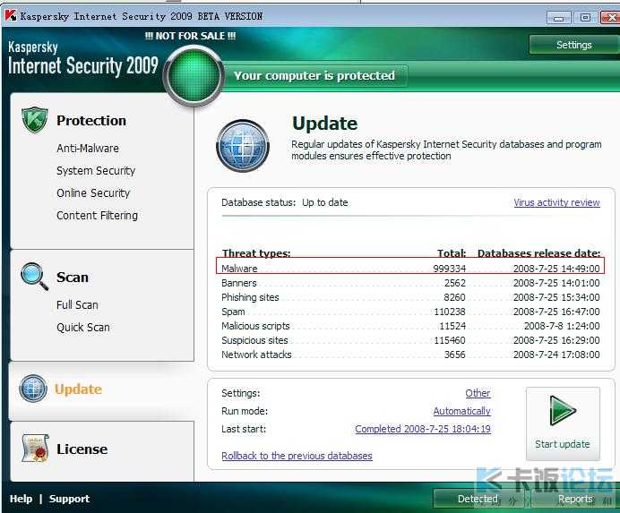Click the large Update globe icon in header
Image resolution: width=620 pixels, height=513 pixels.
coord(243,145)
